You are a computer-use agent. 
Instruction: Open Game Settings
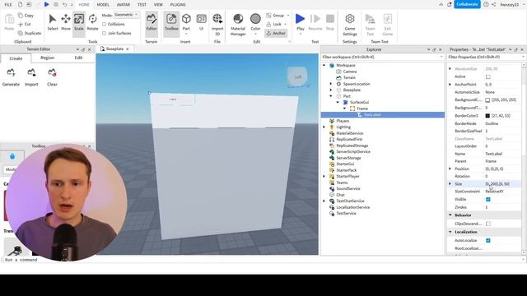click(349, 24)
